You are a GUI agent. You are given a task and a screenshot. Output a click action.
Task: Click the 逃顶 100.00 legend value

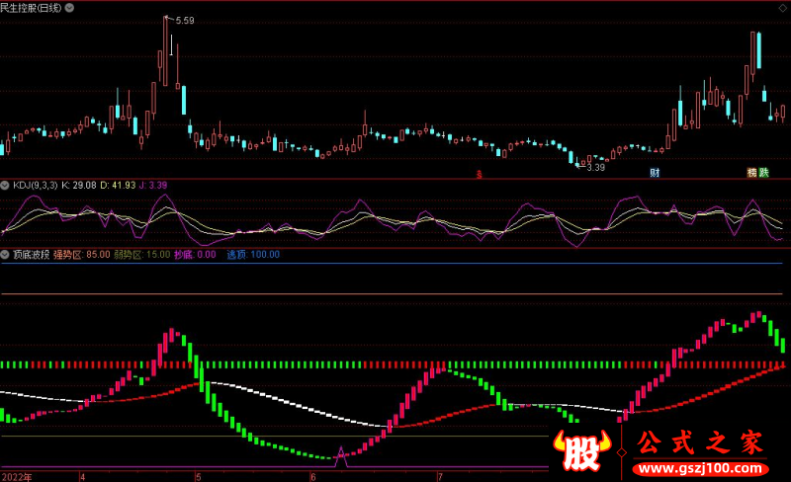[x=253, y=254]
